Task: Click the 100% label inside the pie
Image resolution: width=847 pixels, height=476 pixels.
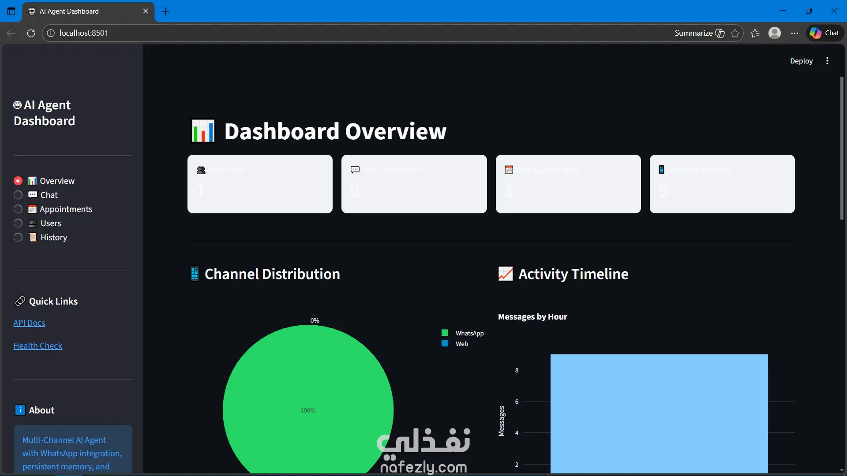Action: [308, 410]
